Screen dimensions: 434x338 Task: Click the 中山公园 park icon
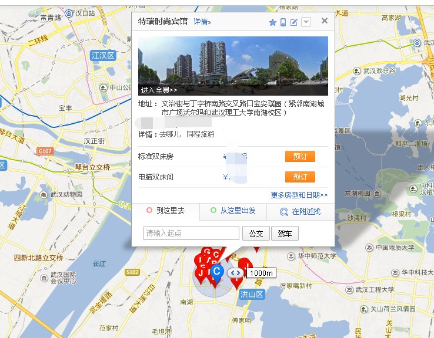pyautogui.click(x=104, y=88)
